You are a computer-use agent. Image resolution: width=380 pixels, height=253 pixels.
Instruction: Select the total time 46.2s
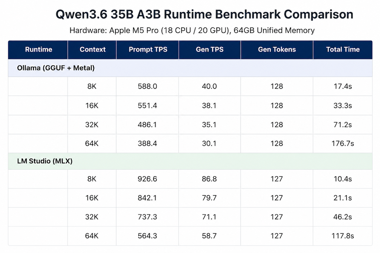[343, 217]
